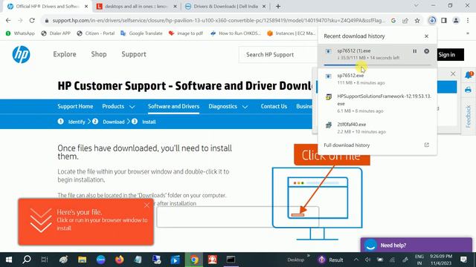The image size is (476, 267).
Task: Click the share page icon in address bar
Action: (405, 21)
